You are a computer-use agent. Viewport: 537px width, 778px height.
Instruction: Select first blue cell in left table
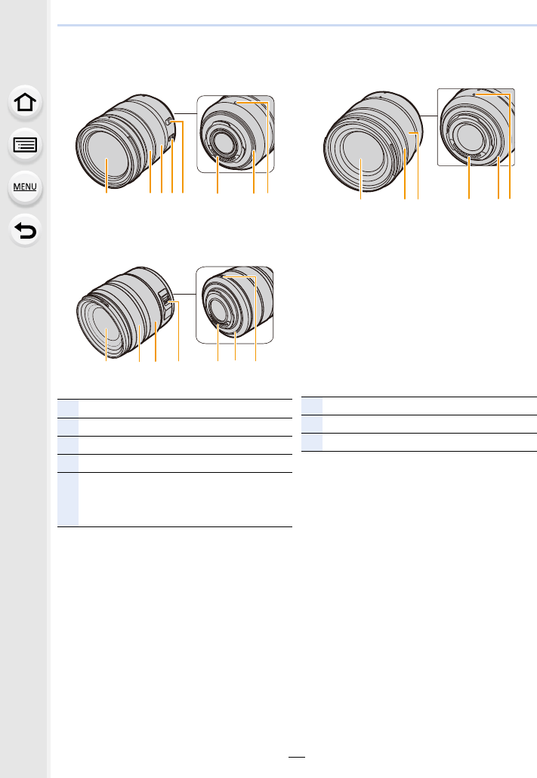pos(68,409)
